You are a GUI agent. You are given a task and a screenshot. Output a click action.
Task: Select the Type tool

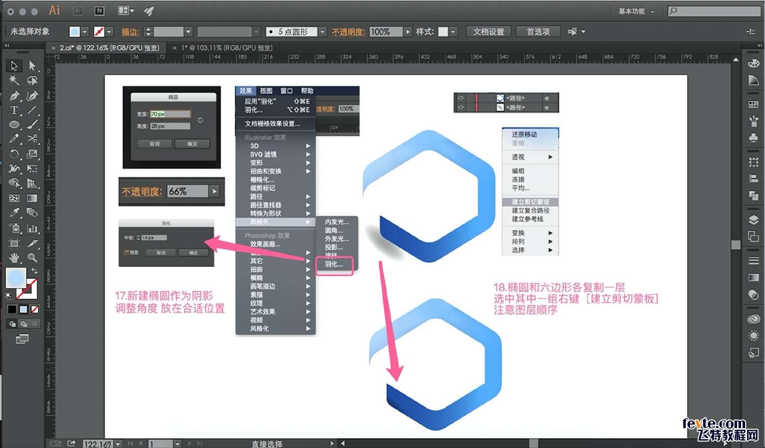(x=14, y=110)
